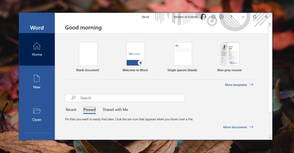Switch to the Recent tab

[x=71, y=110]
